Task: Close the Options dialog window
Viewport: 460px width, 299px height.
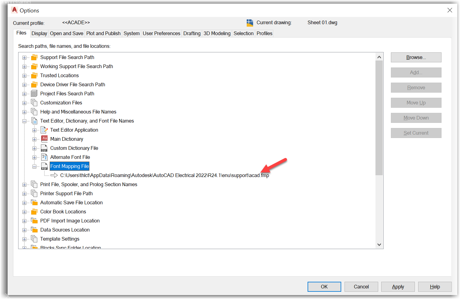Action: [x=450, y=10]
